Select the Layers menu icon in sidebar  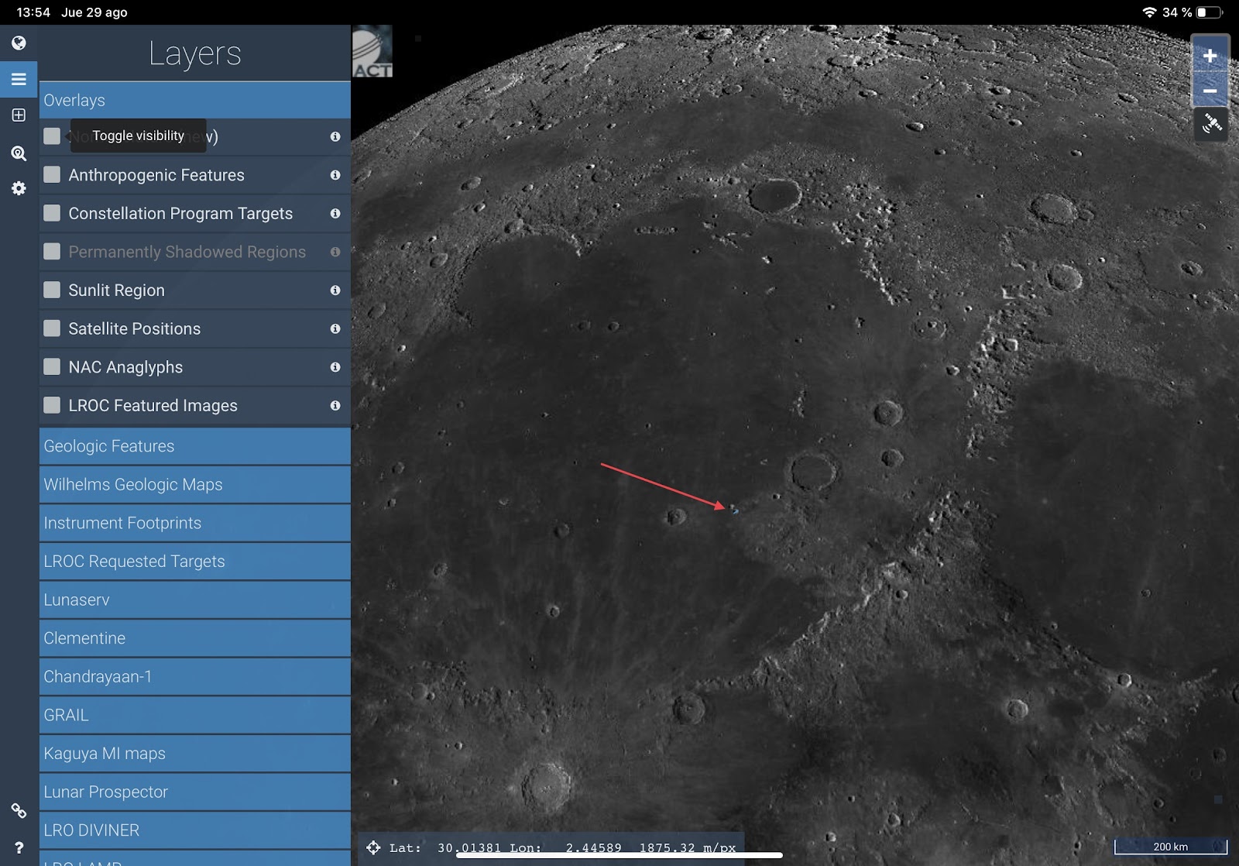pyautogui.click(x=19, y=79)
